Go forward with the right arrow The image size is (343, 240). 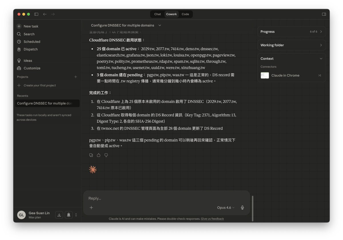[x=53, y=14]
